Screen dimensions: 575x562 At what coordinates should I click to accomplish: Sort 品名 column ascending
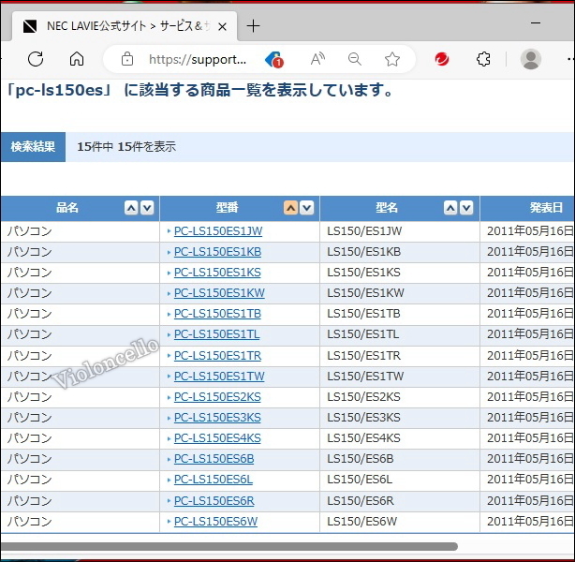point(131,208)
